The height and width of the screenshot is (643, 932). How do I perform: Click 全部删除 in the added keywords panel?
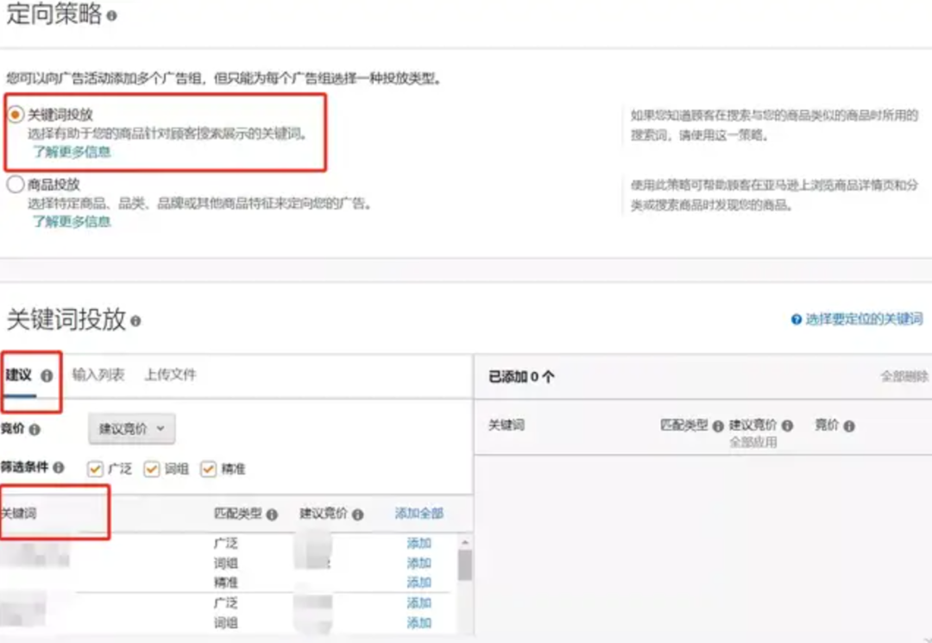point(902,376)
